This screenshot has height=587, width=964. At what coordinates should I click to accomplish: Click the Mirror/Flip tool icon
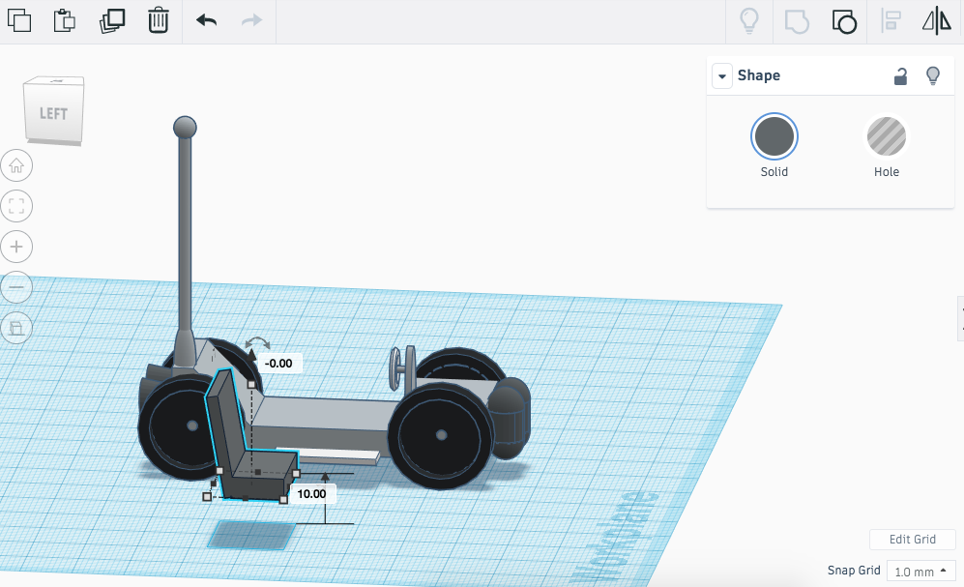click(x=937, y=21)
